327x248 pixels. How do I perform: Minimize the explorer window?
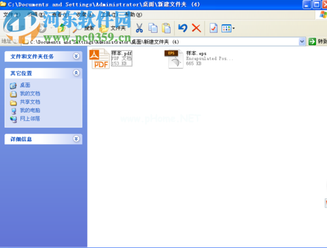point(307,5)
